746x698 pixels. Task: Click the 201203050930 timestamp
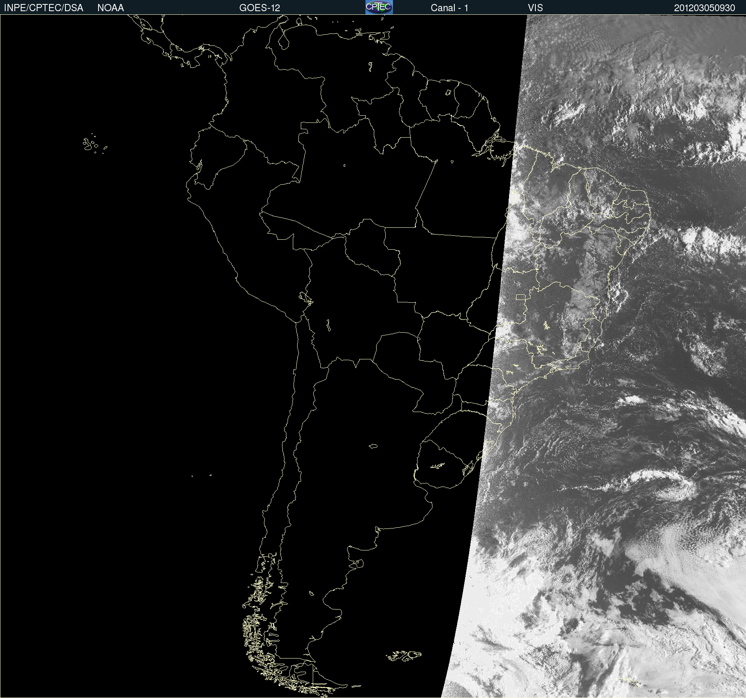click(x=705, y=8)
